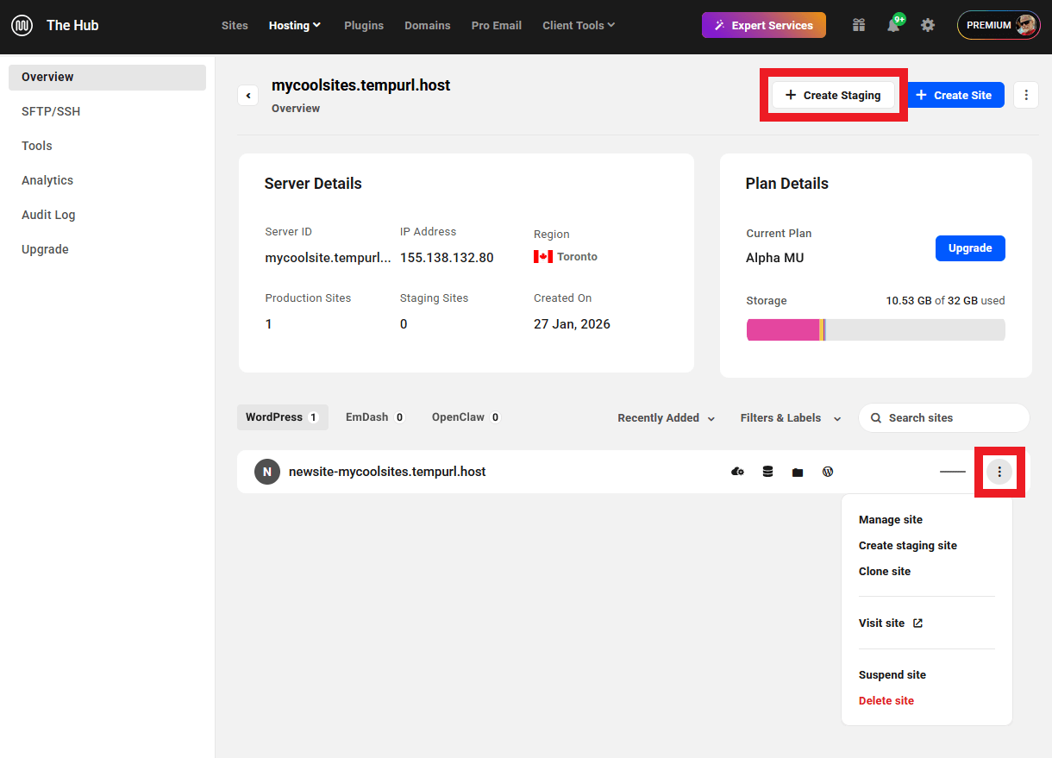
Task: Open the newsite-mycoolsites.tempurl.host site link
Action: point(387,472)
